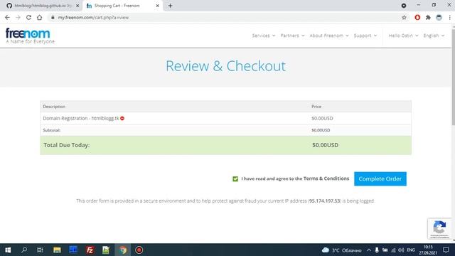Bookmark this page with star icon
The image size is (455, 256).
click(x=404, y=17)
